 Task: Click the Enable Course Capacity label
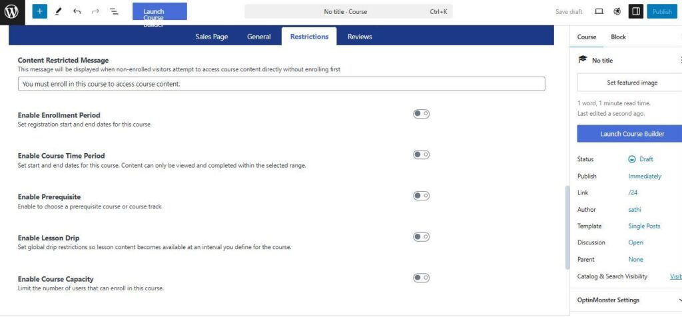click(x=56, y=279)
